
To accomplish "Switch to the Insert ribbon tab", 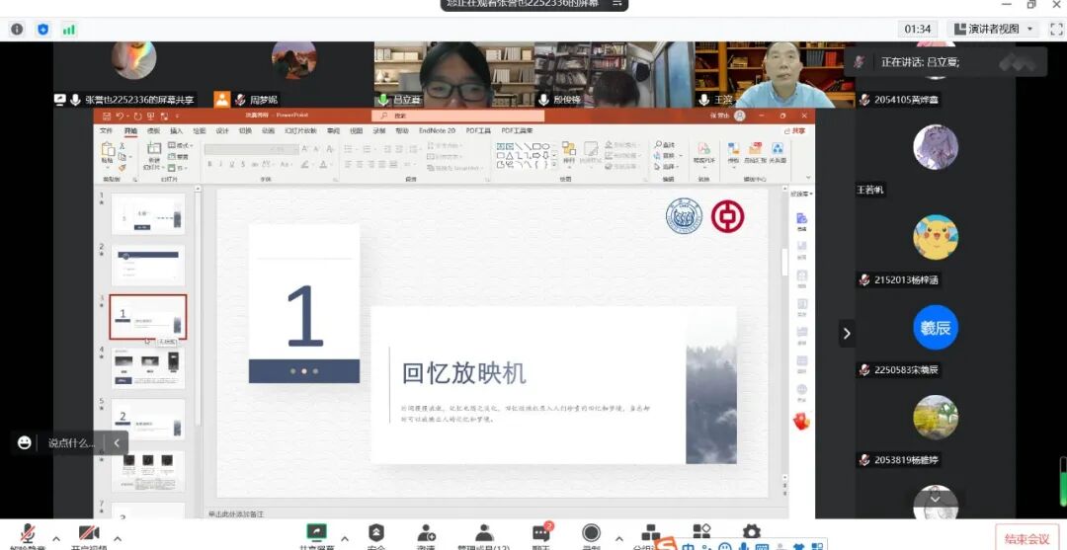I will [x=176, y=130].
